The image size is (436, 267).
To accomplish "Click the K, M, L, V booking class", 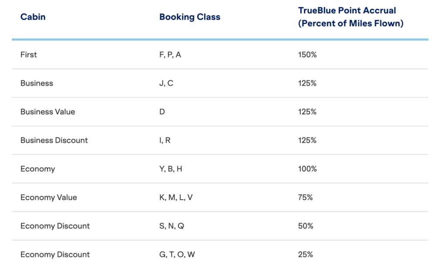I will (176, 198).
